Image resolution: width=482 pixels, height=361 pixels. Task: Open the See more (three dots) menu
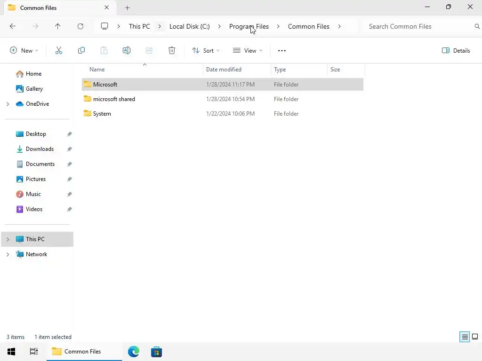[x=282, y=51]
